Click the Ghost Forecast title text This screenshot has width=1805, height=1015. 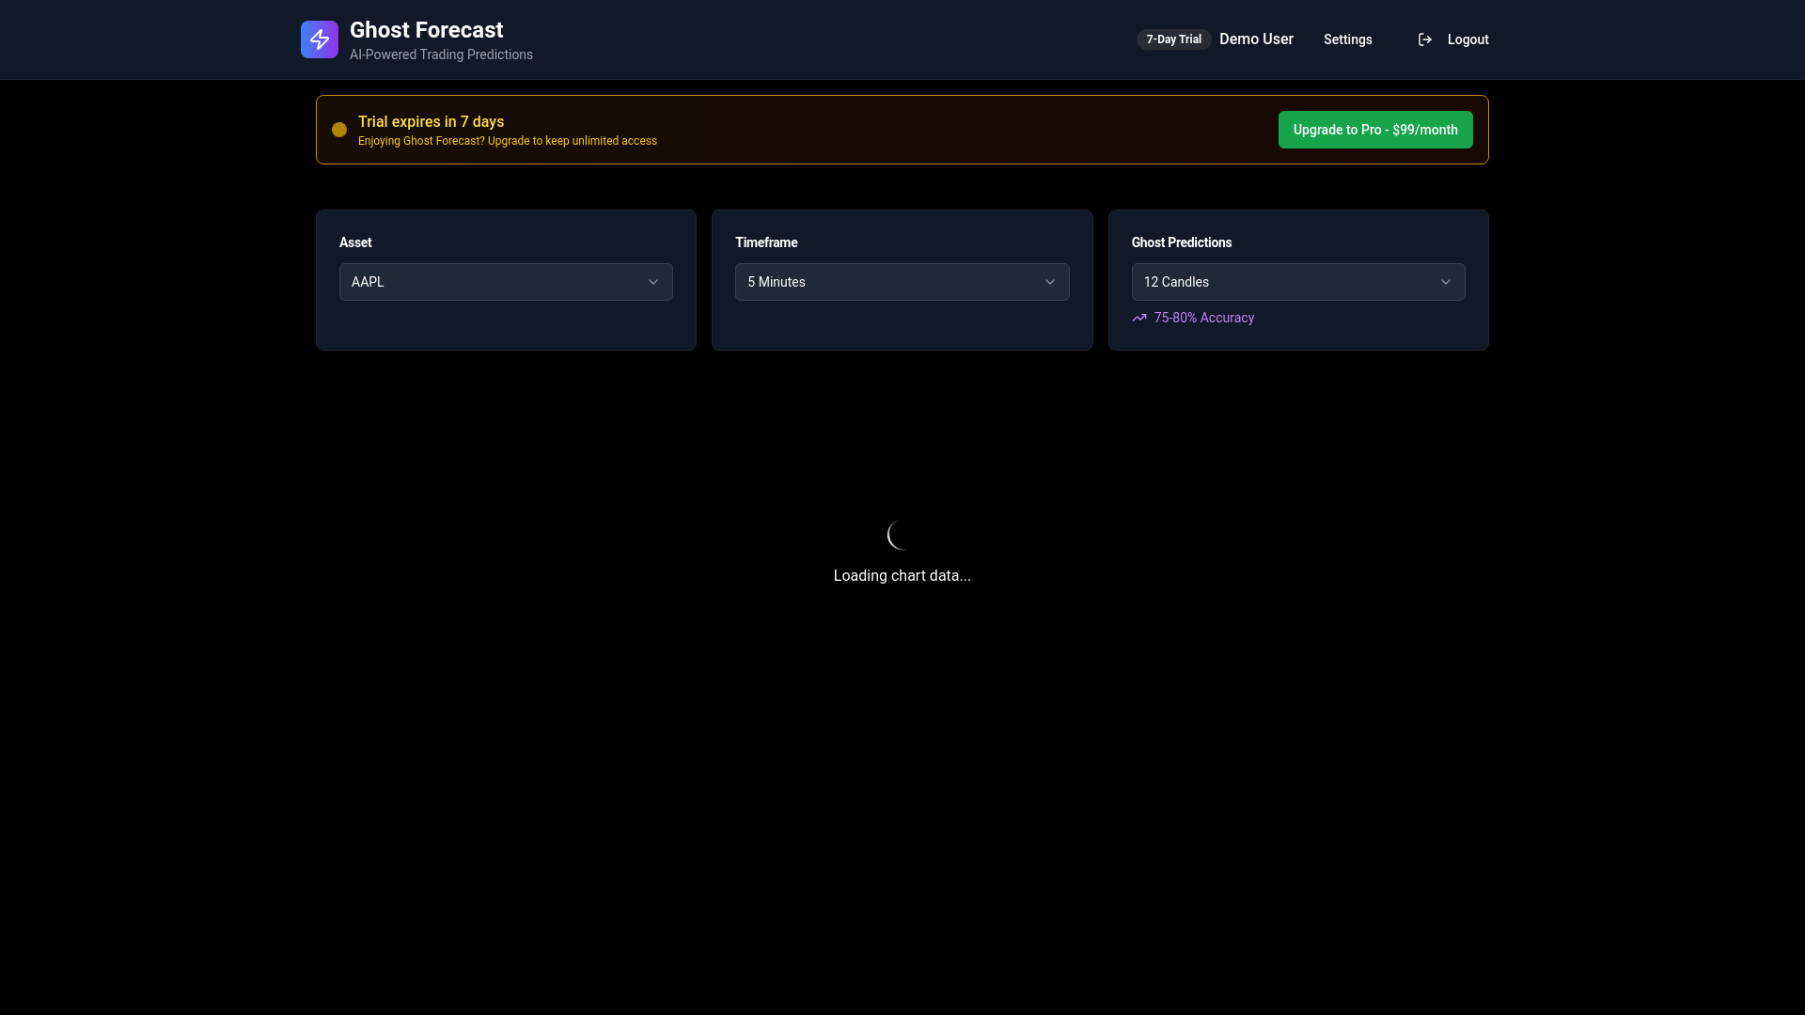coord(427,30)
